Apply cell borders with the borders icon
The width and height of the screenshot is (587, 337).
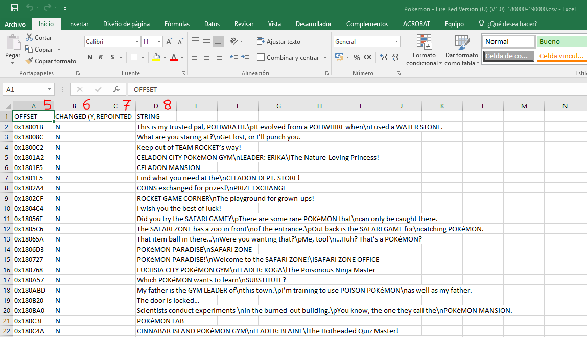click(x=134, y=57)
